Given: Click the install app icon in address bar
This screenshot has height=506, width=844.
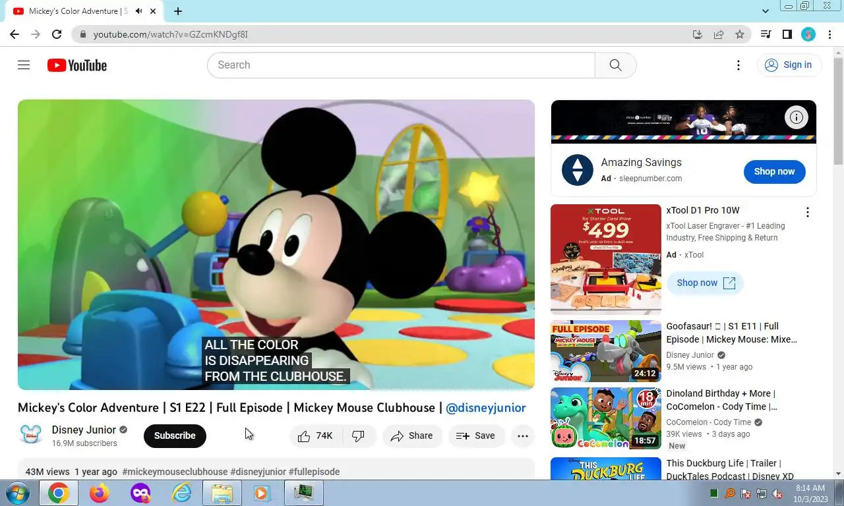Looking at the screenshot, I should point(698,34).
